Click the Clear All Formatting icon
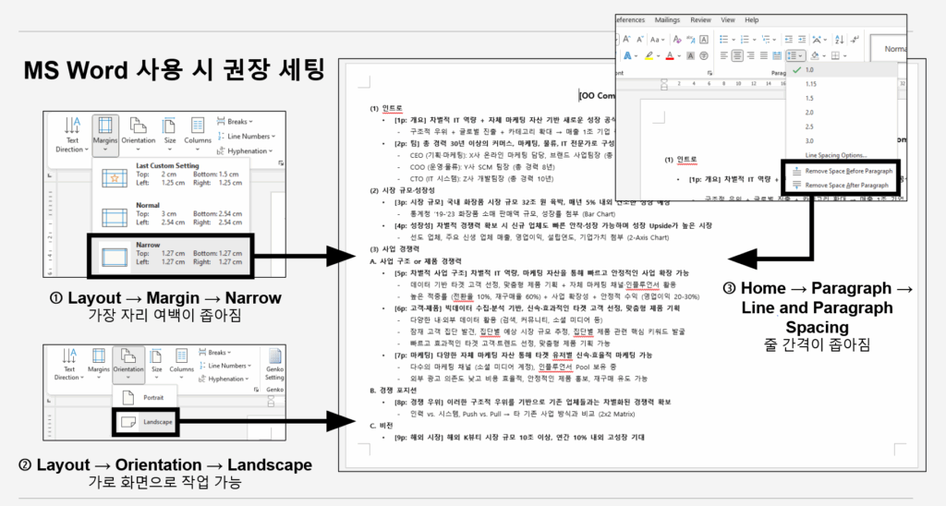946x506 pixels. click(677, 40)
